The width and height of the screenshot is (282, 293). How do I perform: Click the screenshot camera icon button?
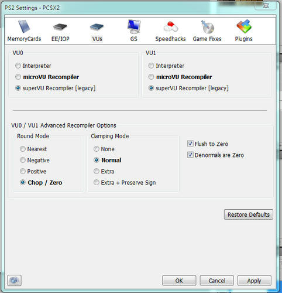(x=14, y=281)
